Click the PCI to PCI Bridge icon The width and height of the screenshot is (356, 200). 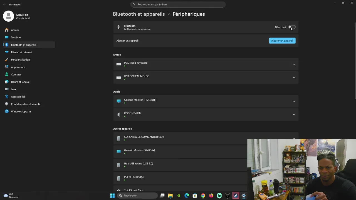tap(118, 178)
